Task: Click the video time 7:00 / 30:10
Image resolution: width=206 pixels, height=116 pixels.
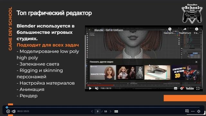Action: [x=106, y=88]
